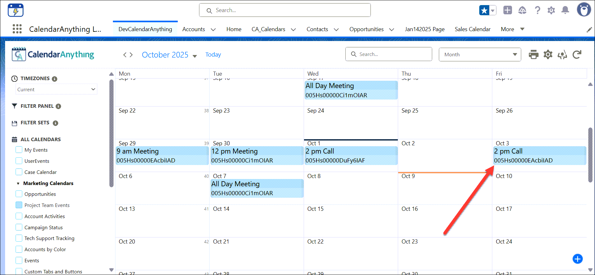The image size is (595, 275).
Task: Click the calendar refresh icon
Action: (x=577, y=55)
